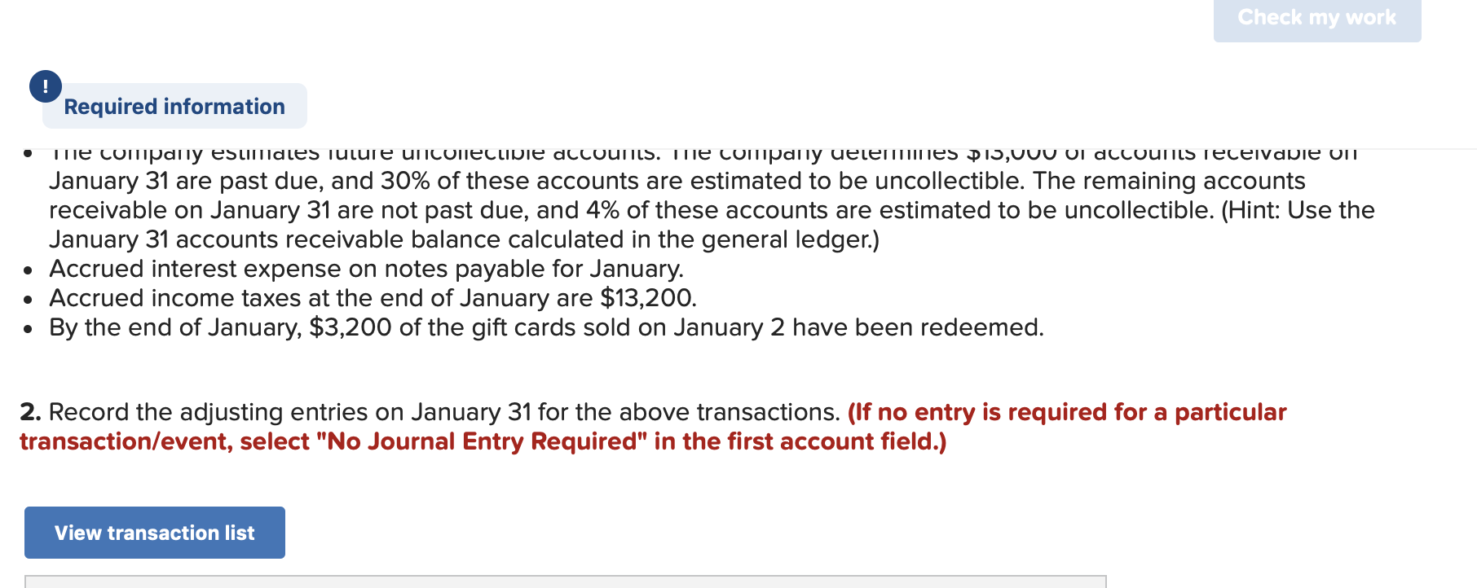Click the gift cards redeemed bullet text
1477x588 pixels.
tap(546, 327)
